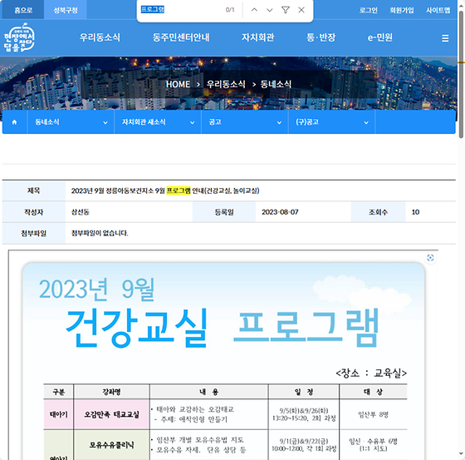Click the site logo at top left
The width and height of the screenshot is (465, 460).
[19, 37]
